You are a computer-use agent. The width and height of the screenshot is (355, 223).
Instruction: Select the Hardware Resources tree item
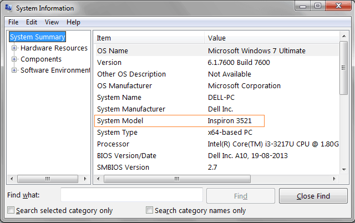54,48
